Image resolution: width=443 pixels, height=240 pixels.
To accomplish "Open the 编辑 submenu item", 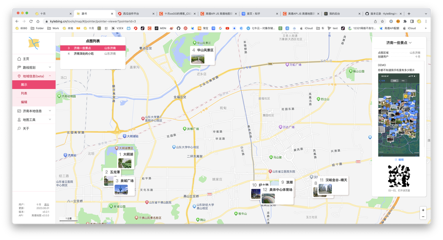I will point(34,102).
